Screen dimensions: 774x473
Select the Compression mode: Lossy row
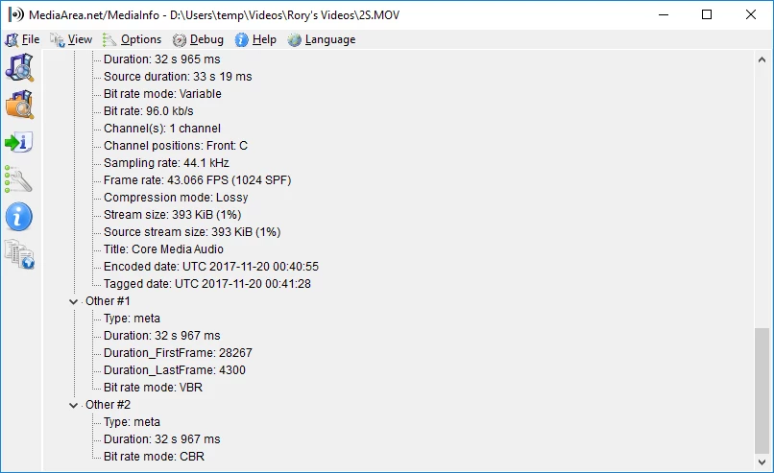pyautogui.click(x=176, y=198)
